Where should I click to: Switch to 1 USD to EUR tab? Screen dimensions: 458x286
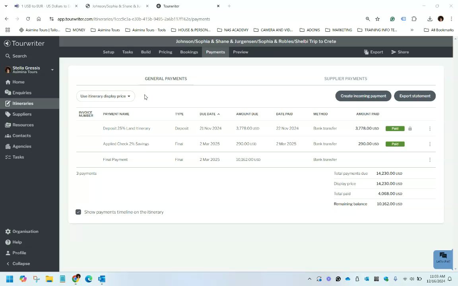46,6
